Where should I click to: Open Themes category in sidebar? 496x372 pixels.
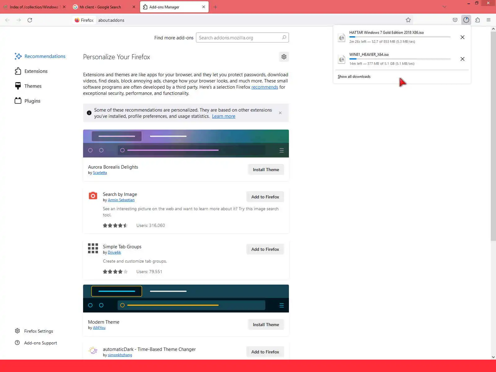pyautogui.click(x=28, y=86)
